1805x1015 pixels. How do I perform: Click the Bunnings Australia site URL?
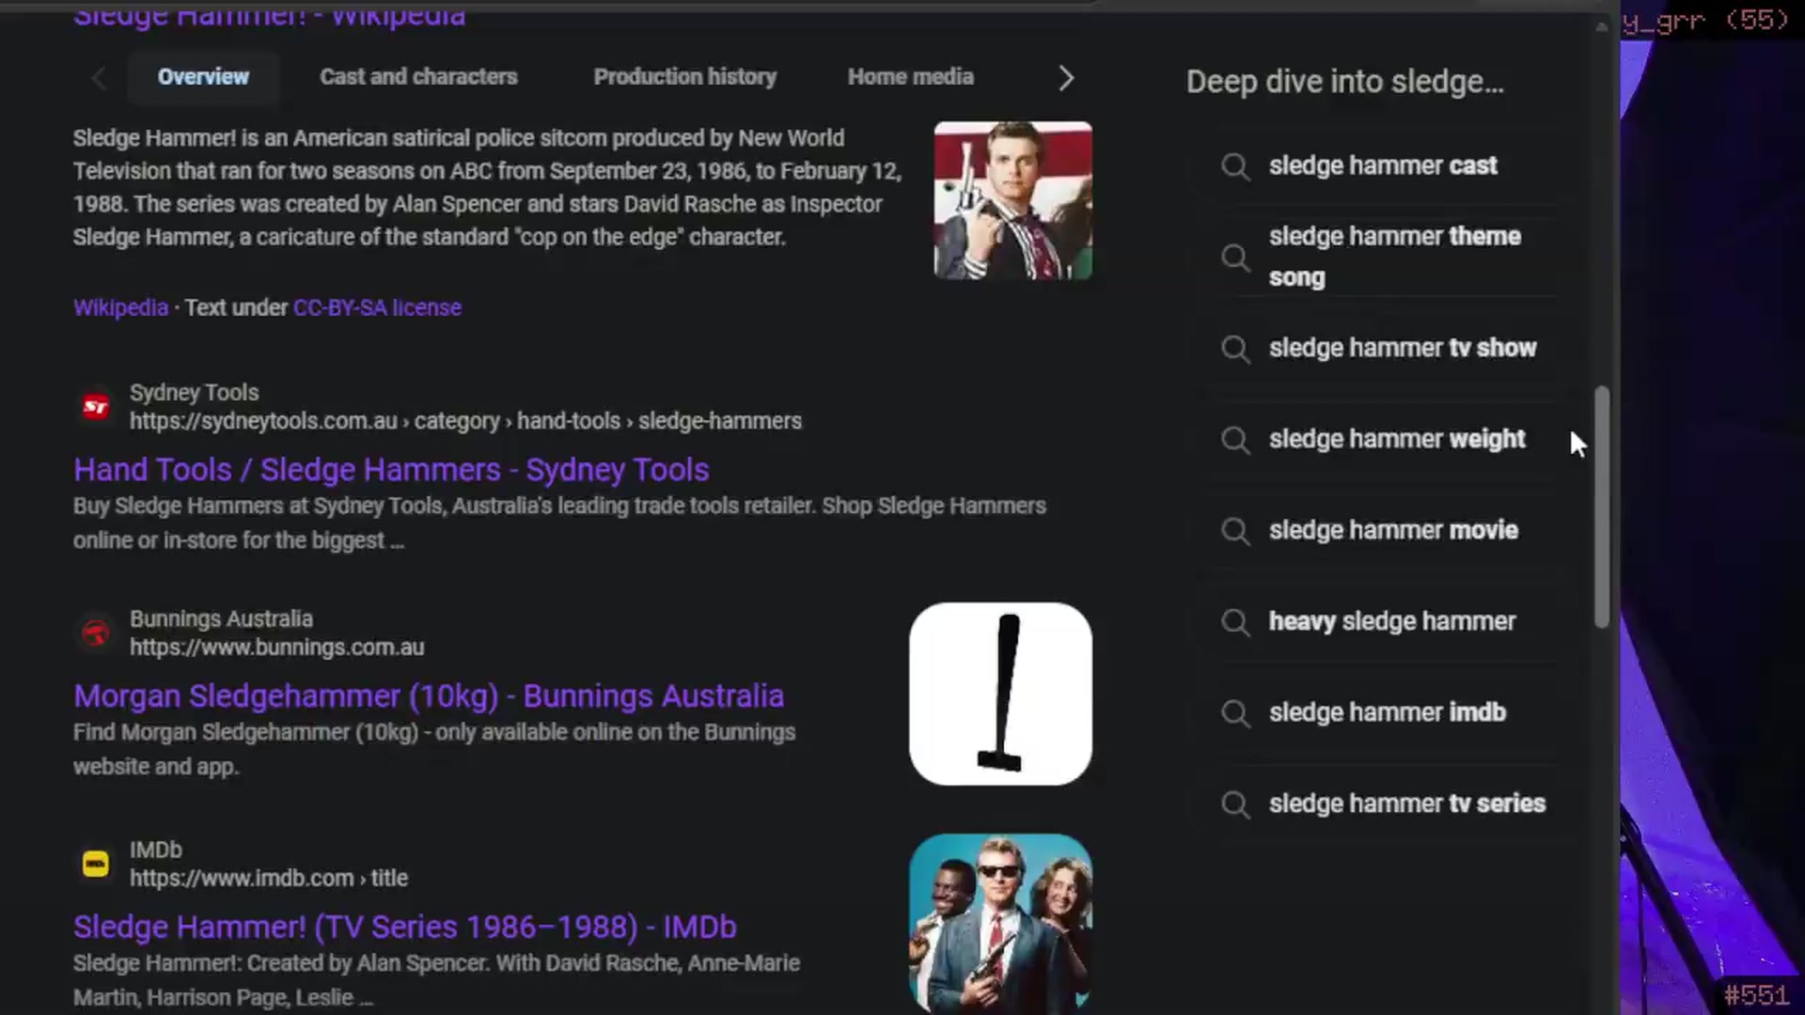tap(276, 648)
